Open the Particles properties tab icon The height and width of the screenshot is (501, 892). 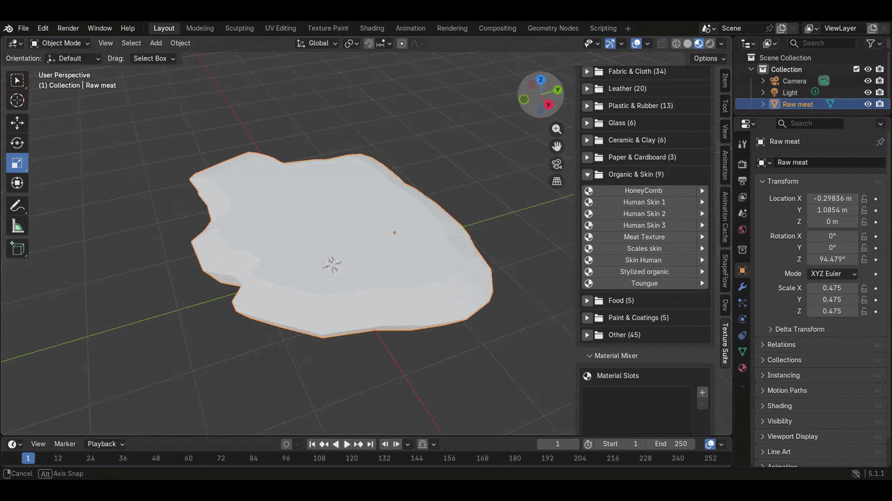742,303
